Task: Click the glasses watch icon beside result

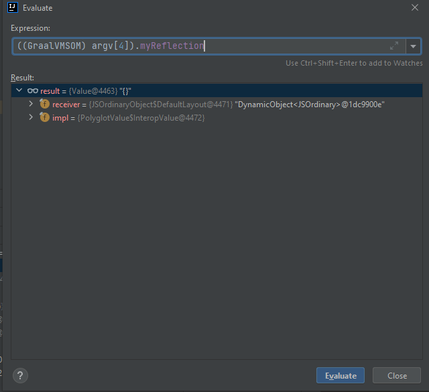Action: pyautogui.click(x=33, y=90)
